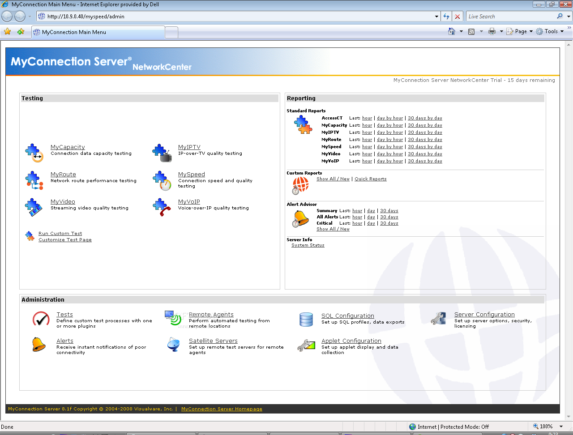Visit the MyConnection Server Homepage link
The height and width of the screenshot is (435, 573).
(222, 409)
